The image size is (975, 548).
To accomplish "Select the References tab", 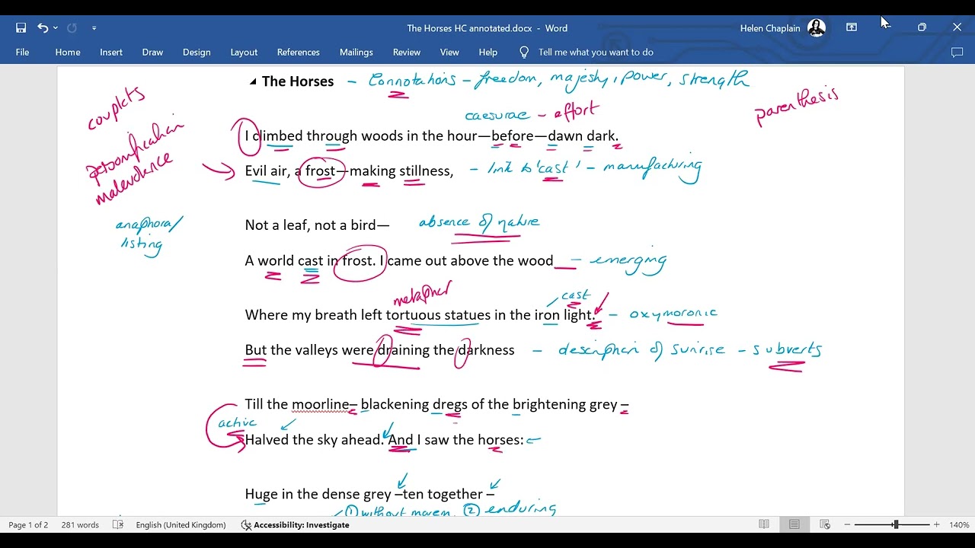I will (x=299, y=53).
